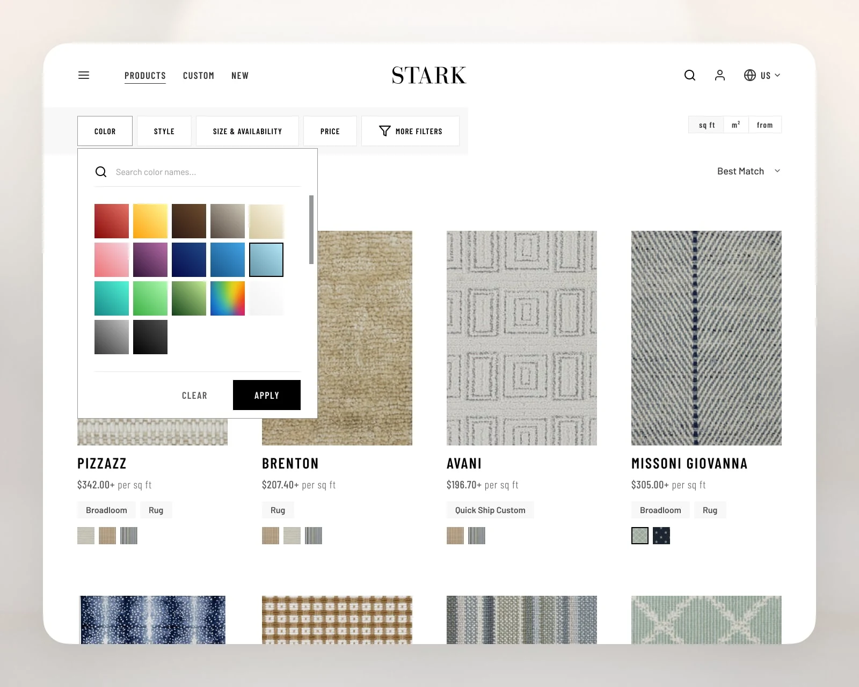Select the multicolor rainbow swatch
Image resolution: width=859 pixels, height=687 pixels.
[x=228, y=298]
